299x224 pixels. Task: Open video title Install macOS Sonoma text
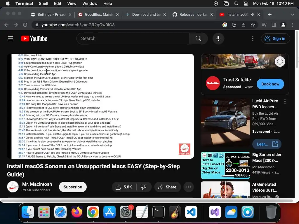pyautogui.click(x=93, y=170)
